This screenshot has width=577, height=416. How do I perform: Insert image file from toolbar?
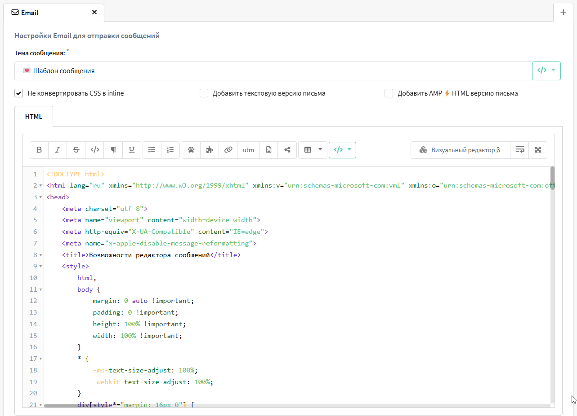(x=268, y=150)
